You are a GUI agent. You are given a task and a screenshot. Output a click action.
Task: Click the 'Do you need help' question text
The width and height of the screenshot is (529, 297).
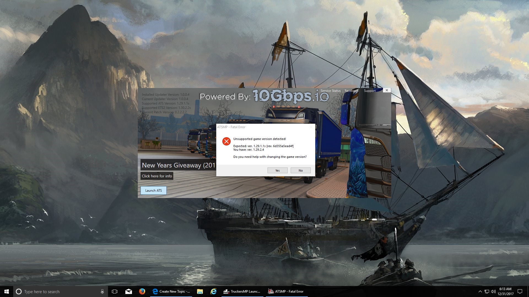pos(270,157)
